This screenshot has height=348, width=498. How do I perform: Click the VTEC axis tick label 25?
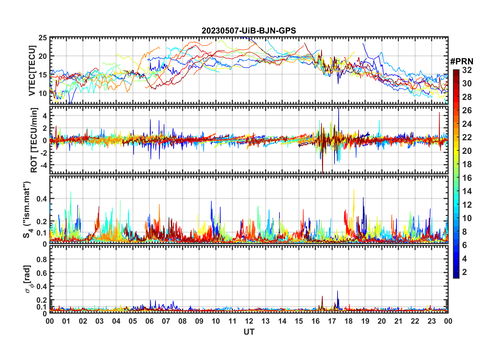click(x=43, y=38)
